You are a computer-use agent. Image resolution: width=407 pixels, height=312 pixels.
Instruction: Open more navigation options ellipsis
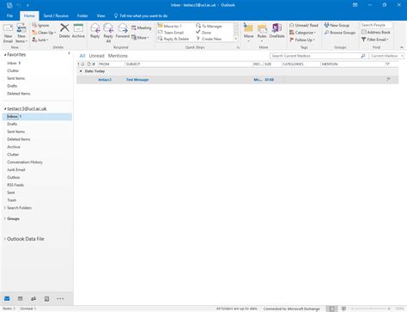(x=60, y=298)
